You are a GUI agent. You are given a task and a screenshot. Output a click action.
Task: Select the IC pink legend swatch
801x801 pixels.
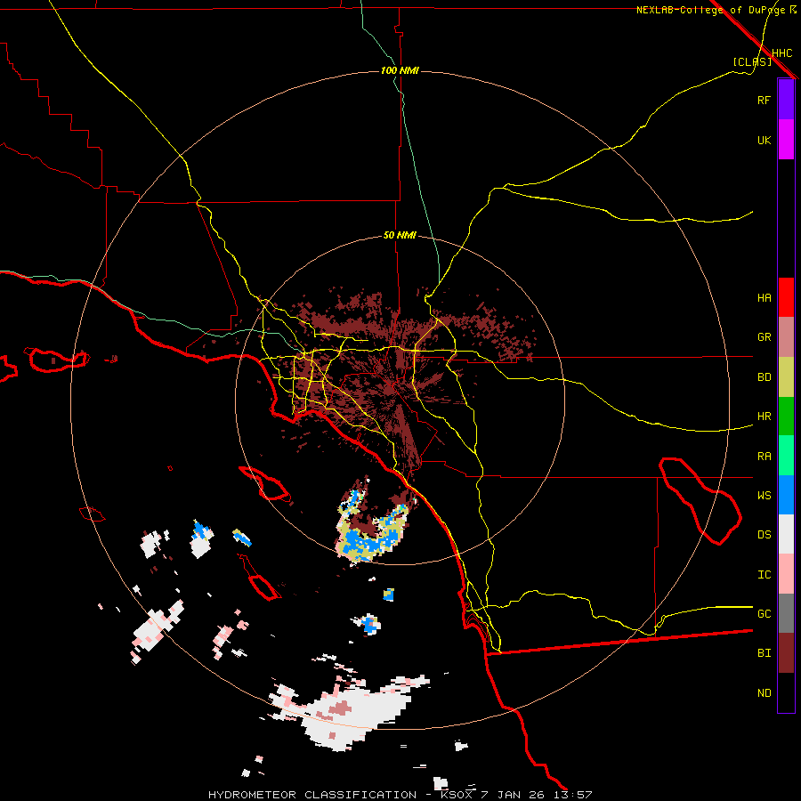[x=786, y=574]
